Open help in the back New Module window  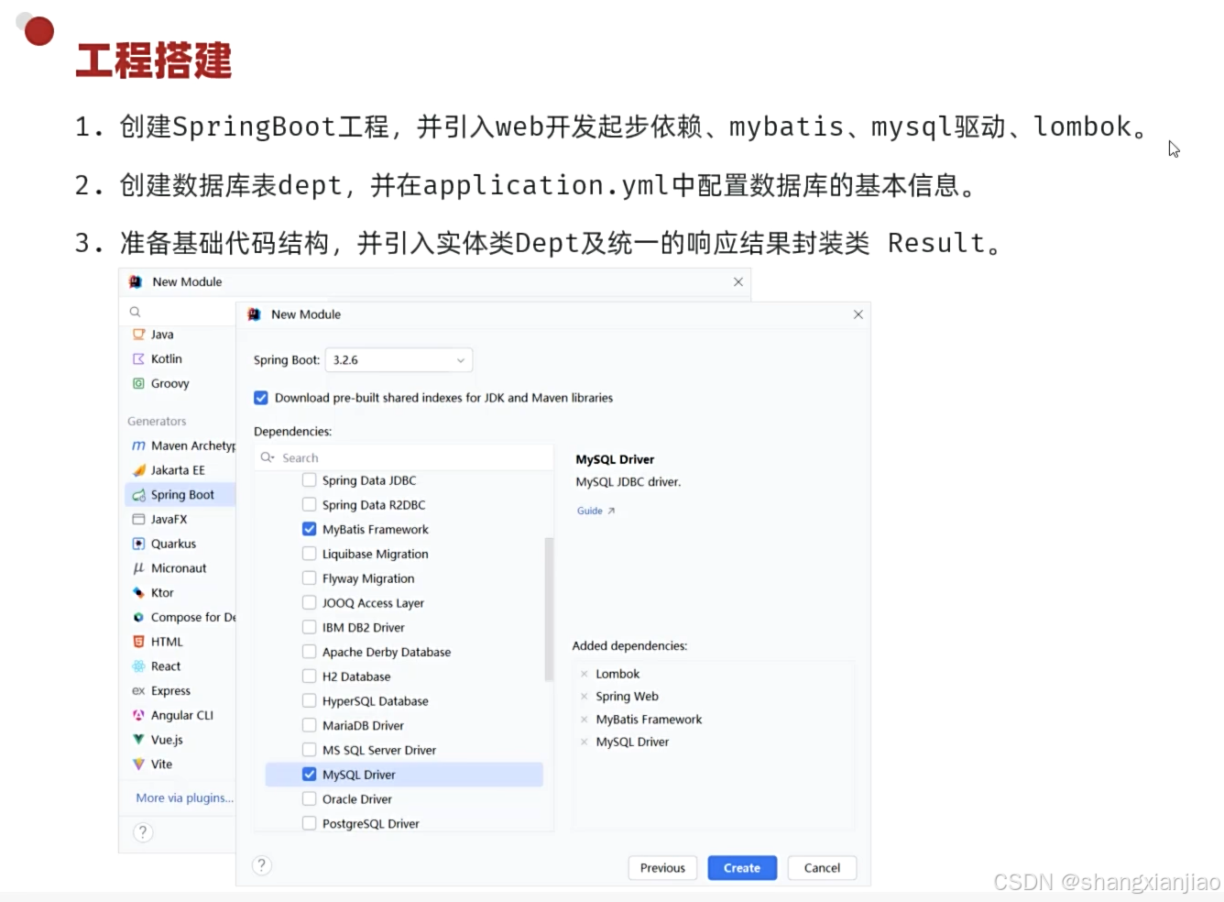143,832
